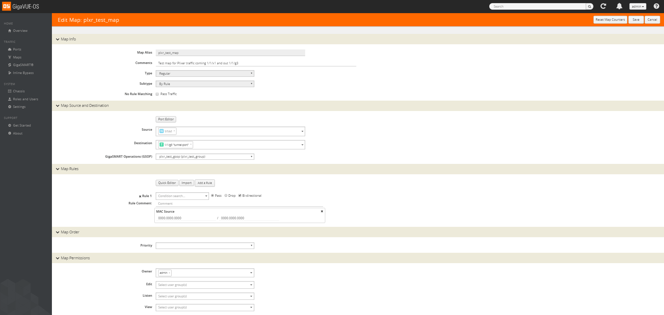Screen dimensions: 664x315
Task: Click the Roles and Users icon
Action: coord(10,99)
